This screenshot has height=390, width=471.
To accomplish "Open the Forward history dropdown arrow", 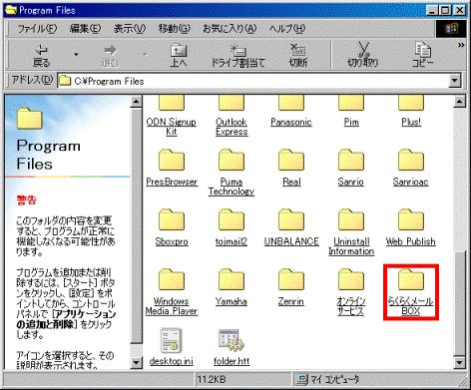I will tap(145, 55).
